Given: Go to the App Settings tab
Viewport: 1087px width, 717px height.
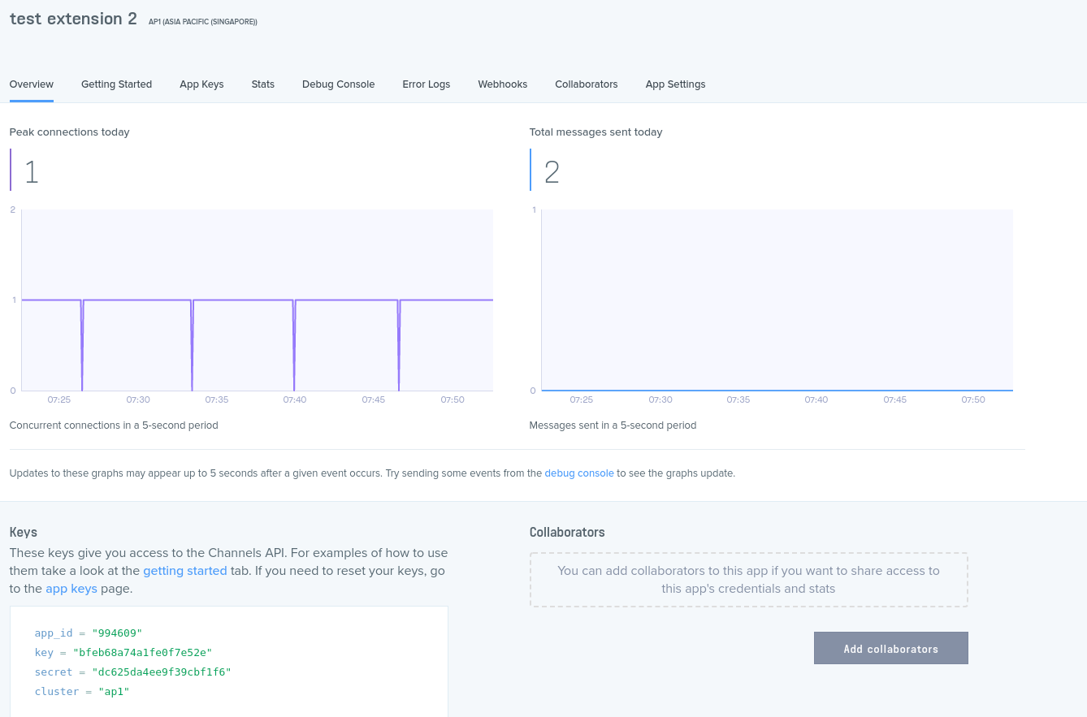Looking at the screenshot, I should (x=675, y=84).
